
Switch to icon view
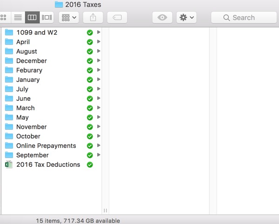coord(5,17)
